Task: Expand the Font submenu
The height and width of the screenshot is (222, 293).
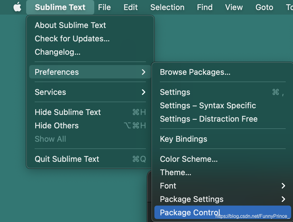Action: [223, 186]
